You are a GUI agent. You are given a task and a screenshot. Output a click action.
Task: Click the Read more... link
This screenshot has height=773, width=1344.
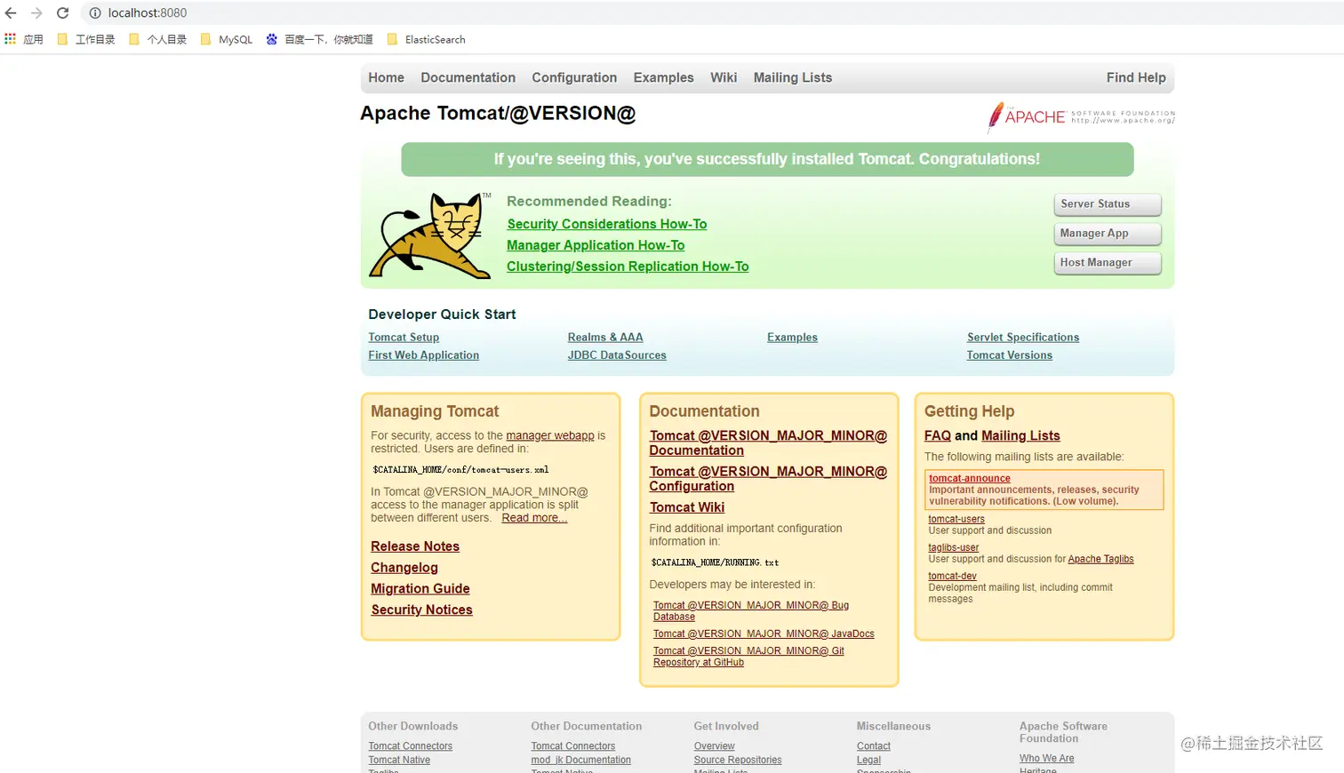tap(534, 518)
